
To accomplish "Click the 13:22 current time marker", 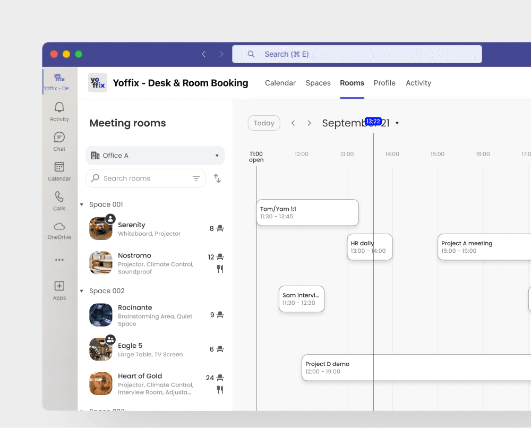I will pos(373,122).
